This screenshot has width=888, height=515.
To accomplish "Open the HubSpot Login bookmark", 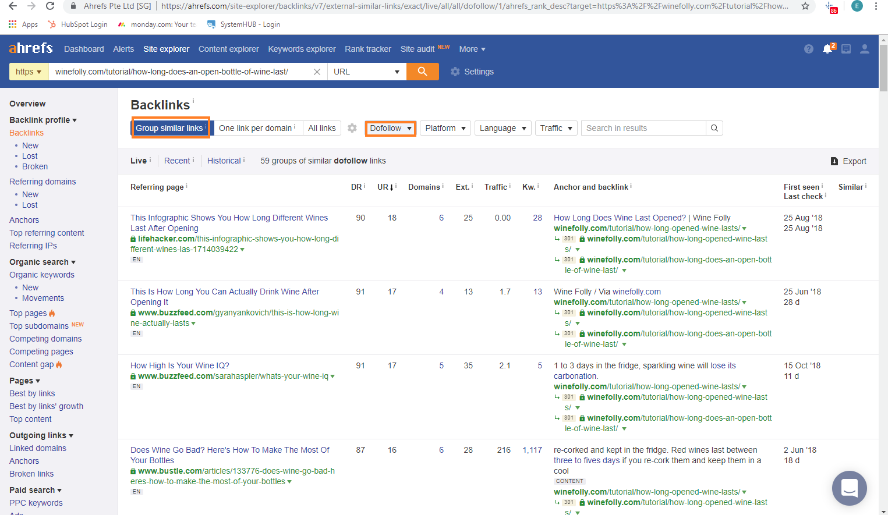I will 78,24.
